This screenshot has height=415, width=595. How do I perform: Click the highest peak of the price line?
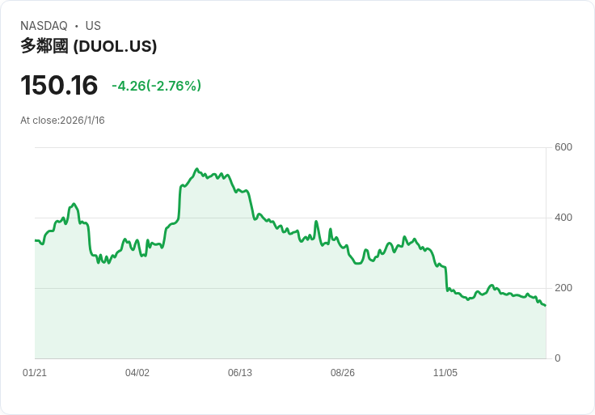pyautogui.click(x=196, y=170)
